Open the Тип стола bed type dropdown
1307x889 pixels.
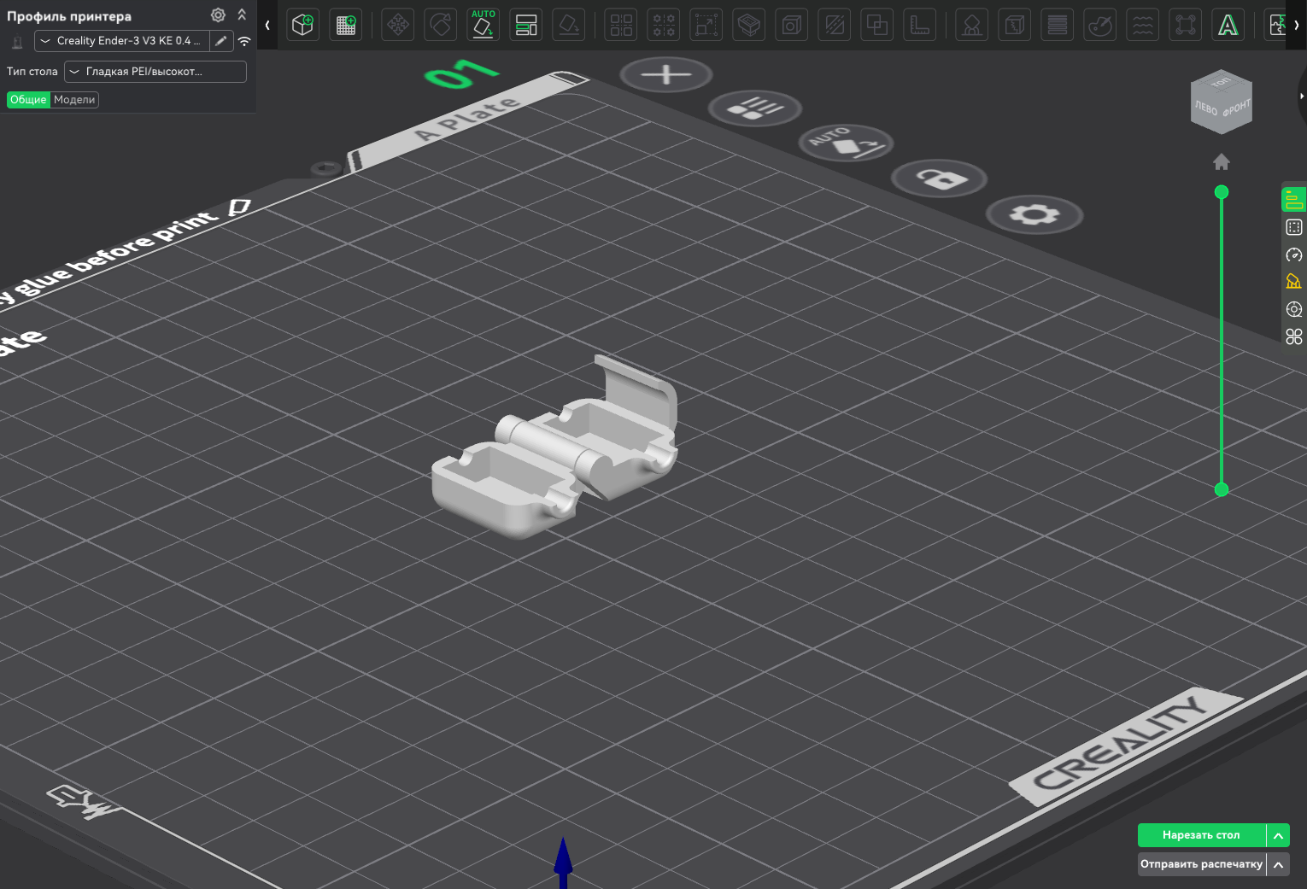click(155, 72)
